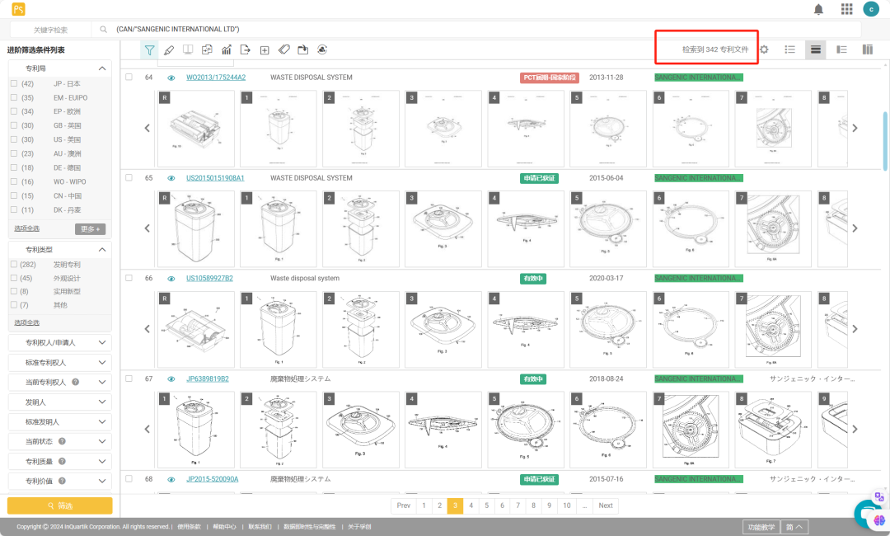Show next drawings for WO2013/175244A2
890x536 pixels.
[x=855, y=129]
